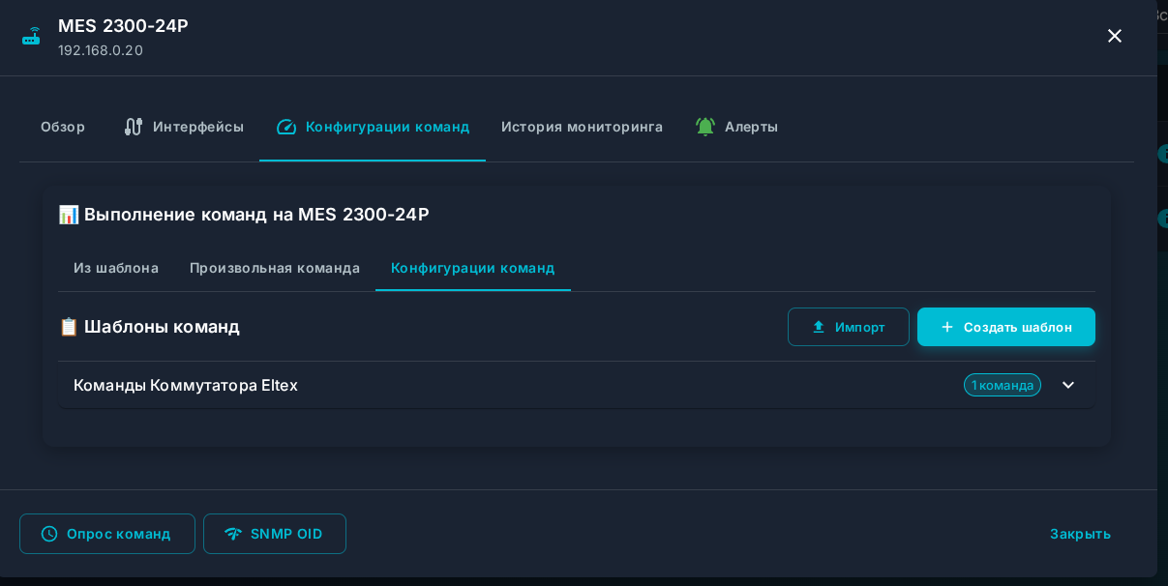This screenshot has width=1168, height=586.
Task: Click the Шаблоны команд heading
Action: (149, 327)
